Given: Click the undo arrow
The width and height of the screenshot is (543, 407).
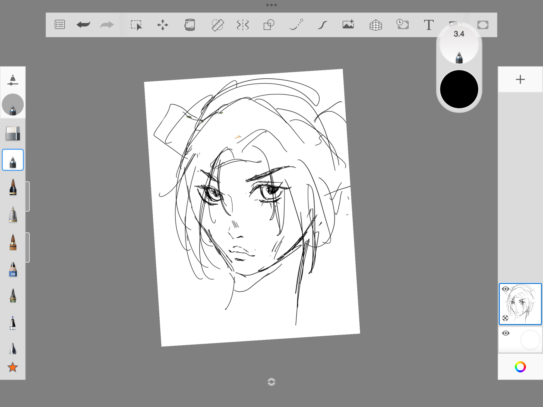Looking at the screenshot, I should click(x=83, y=25).
